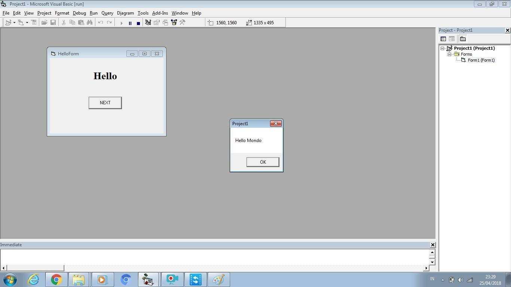Screen dimensions: 511x287
Task: Open the View menu
Action: 29,13
